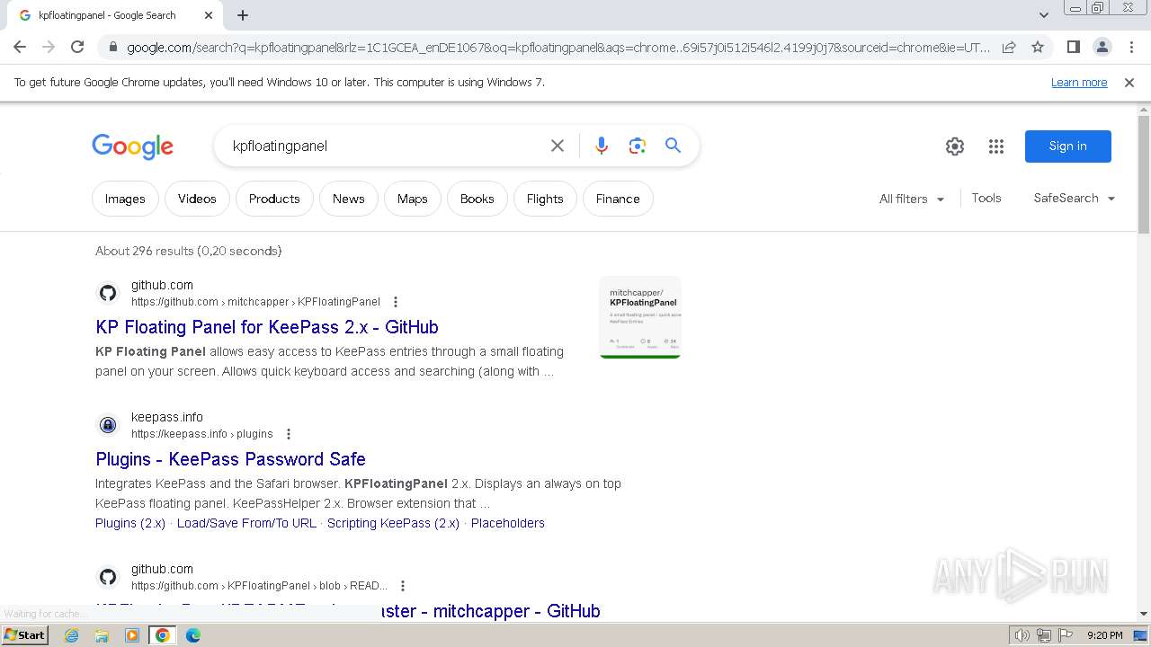The height and width of the screenshot is (647, 1151).
Task: Bookmark this page with the star
Action: coord(1038,47)
